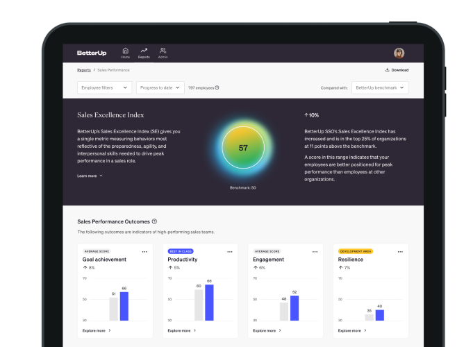Click Explore more on Goal achievement card
The height and width of the screenshot is (347, 473).
[96, 330]
